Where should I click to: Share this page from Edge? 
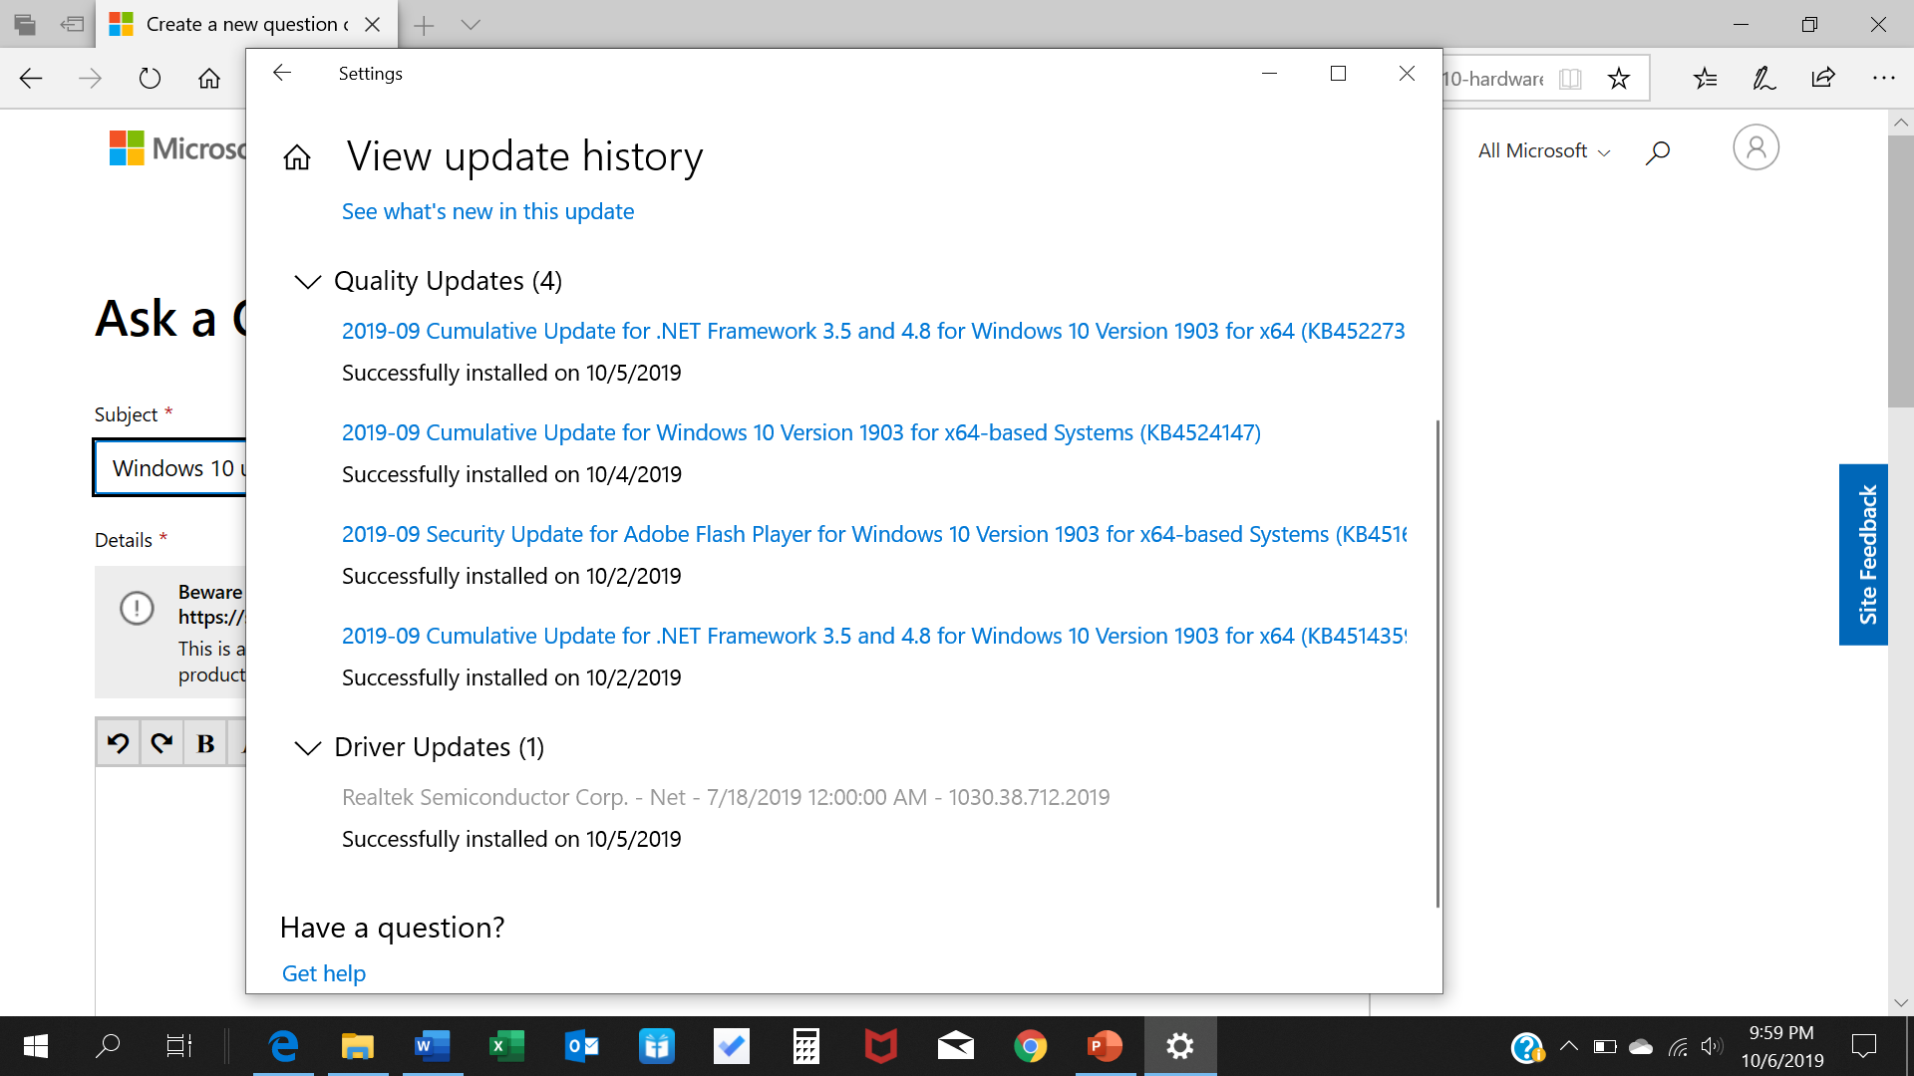click(1823, 79)
